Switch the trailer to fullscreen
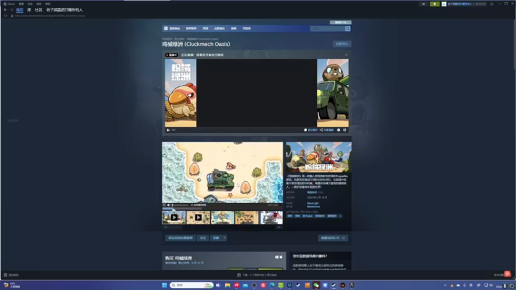Viewport: 516px width, 290px height. point(281,205)
